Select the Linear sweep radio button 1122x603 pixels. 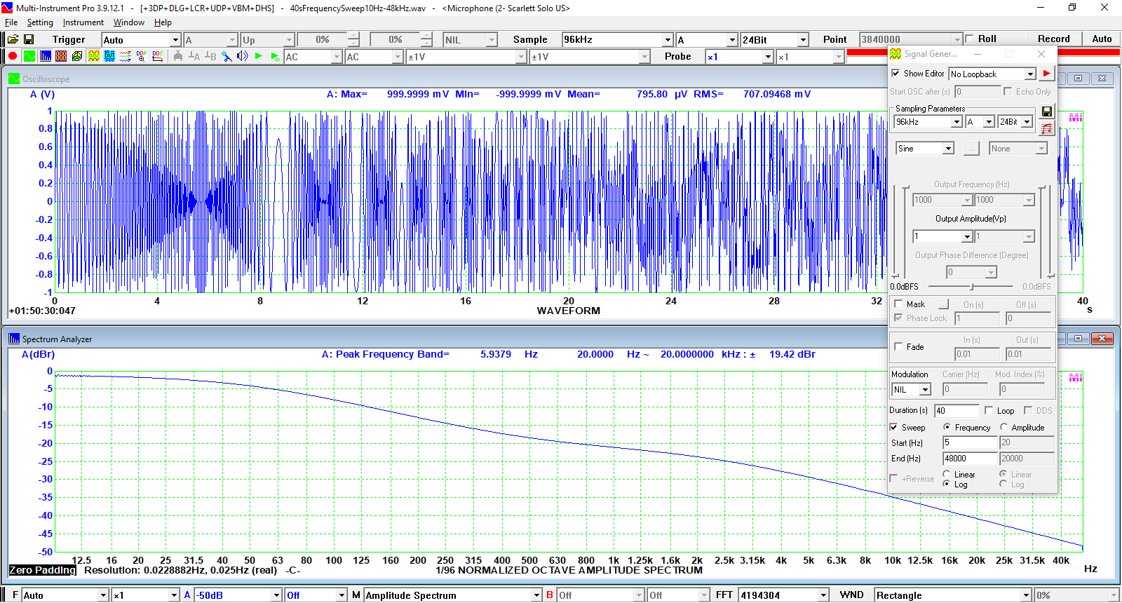(x=947, y=475)
